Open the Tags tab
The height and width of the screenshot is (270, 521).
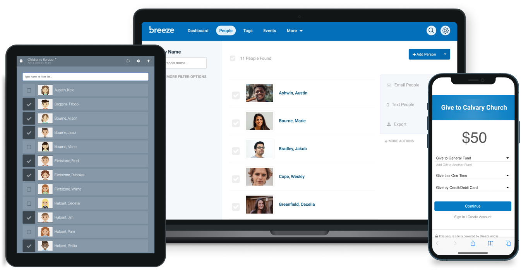(248, 31)
